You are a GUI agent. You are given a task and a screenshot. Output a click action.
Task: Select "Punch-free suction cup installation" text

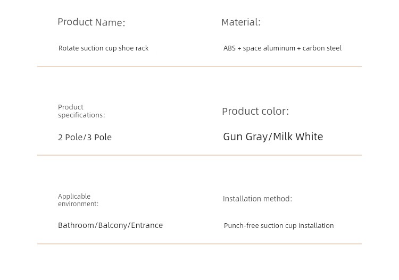point(279,226)
